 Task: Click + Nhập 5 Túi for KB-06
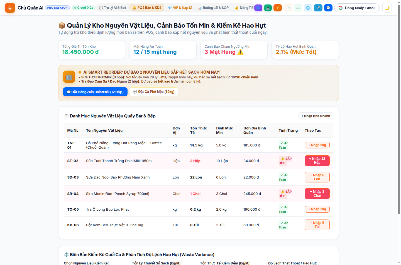pos(317,225)
